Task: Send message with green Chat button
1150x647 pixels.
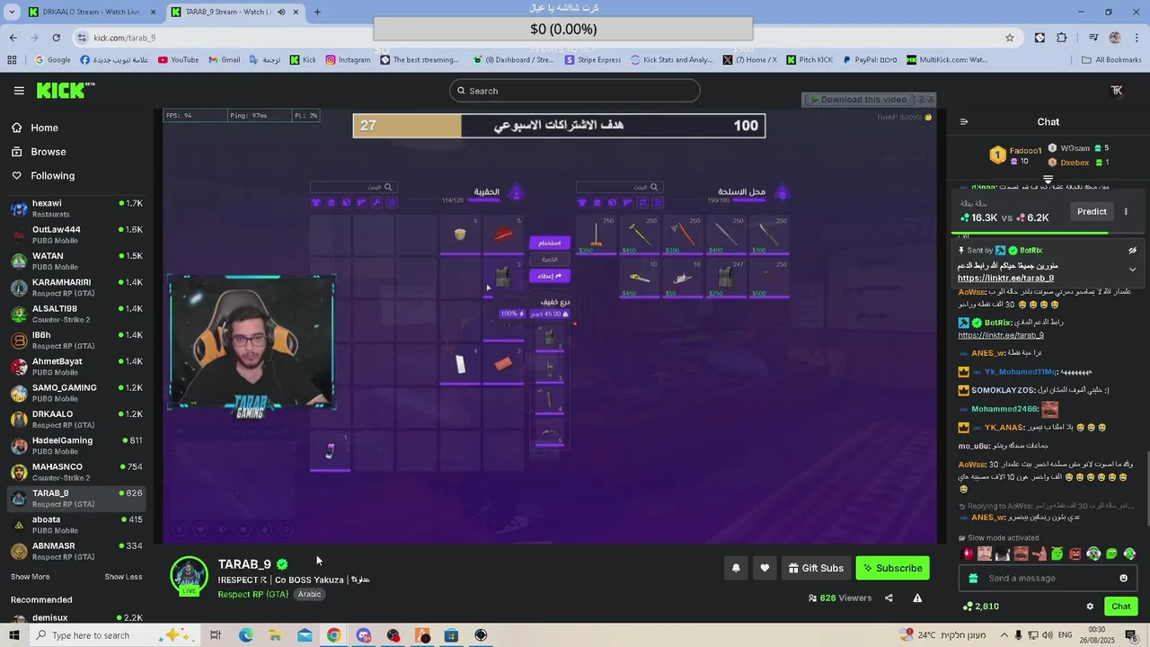Action: click(1120, 607)
